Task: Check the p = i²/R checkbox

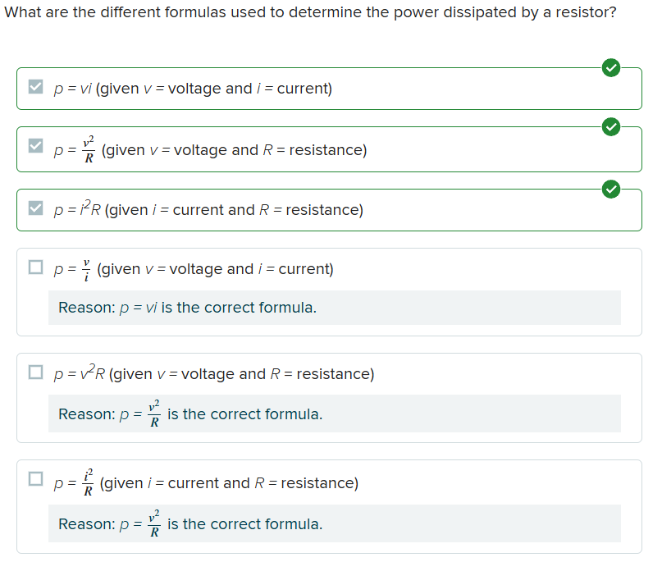Action: point(35,478)
